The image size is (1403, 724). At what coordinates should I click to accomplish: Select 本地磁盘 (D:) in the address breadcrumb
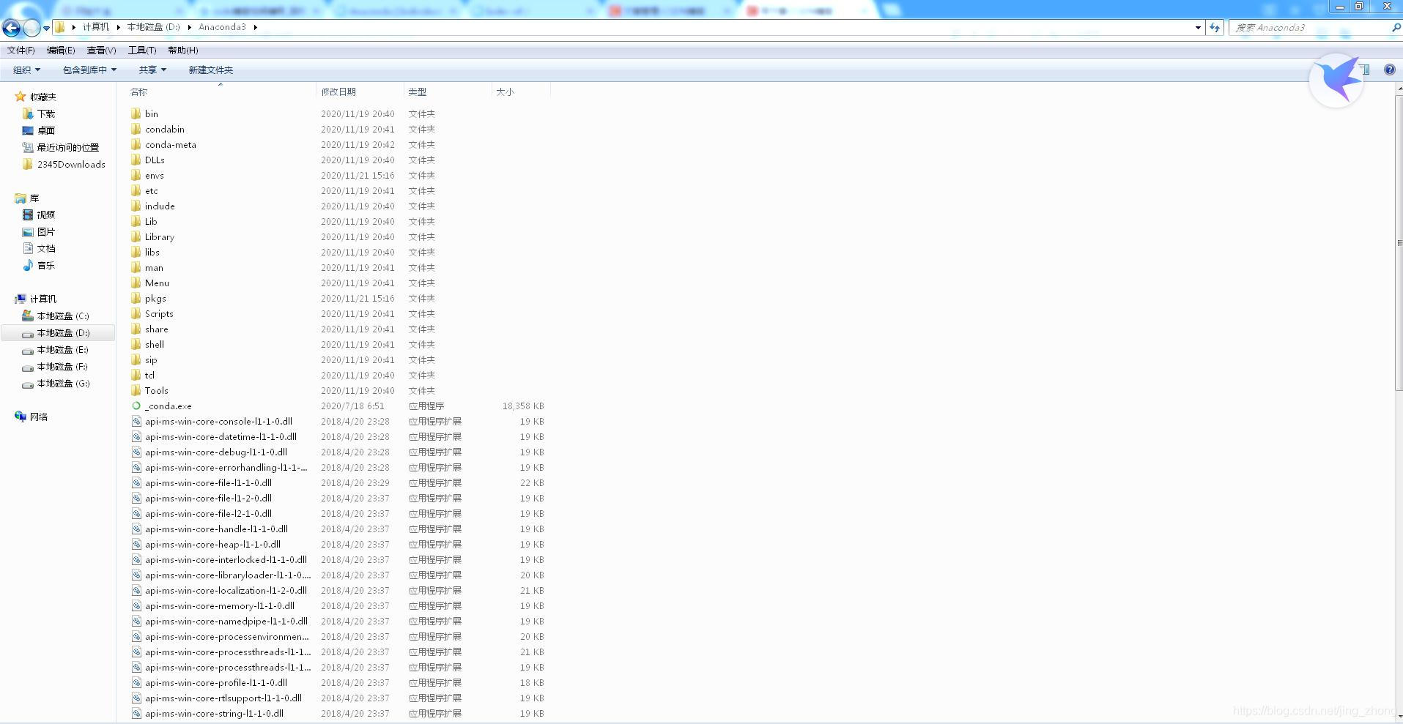click(153, 27)
